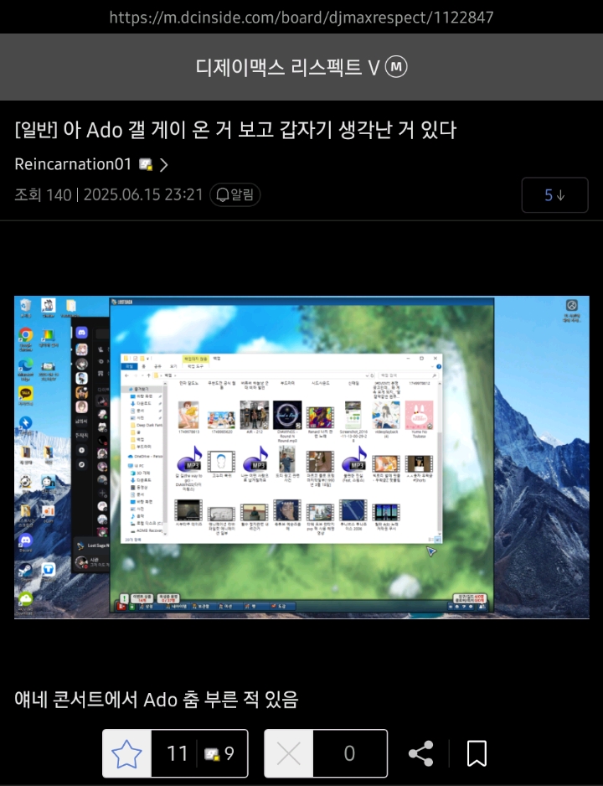Tap the circled M icon beside the gallery title
This screenshot has width=603, height=786.
tap(396, 67)
